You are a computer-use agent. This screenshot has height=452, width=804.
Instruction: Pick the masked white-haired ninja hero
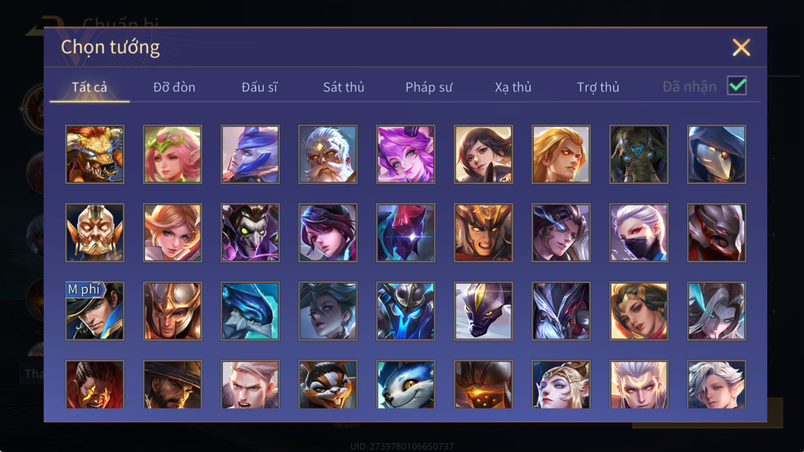[639, 233]
